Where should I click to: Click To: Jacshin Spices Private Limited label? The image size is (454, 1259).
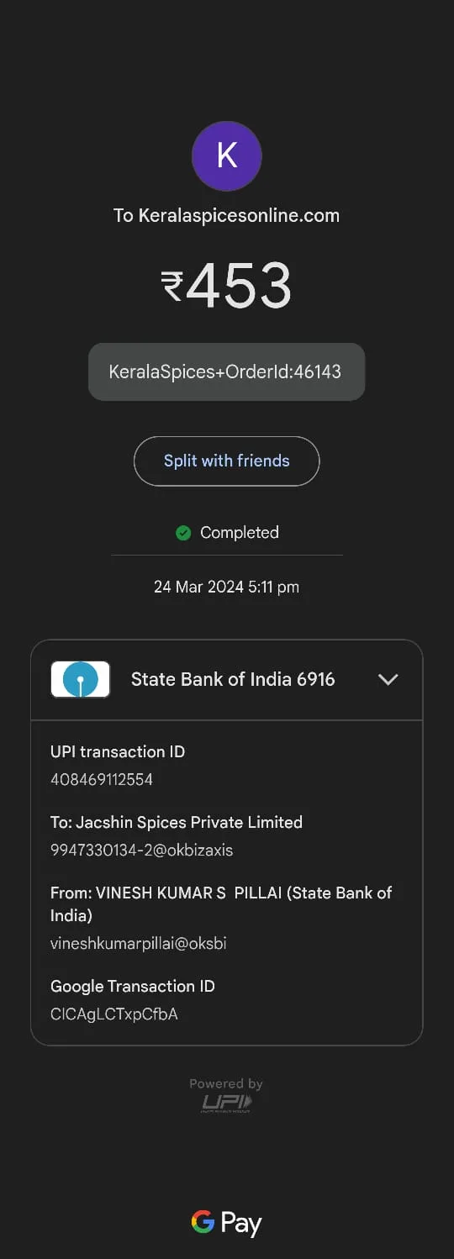177,822
